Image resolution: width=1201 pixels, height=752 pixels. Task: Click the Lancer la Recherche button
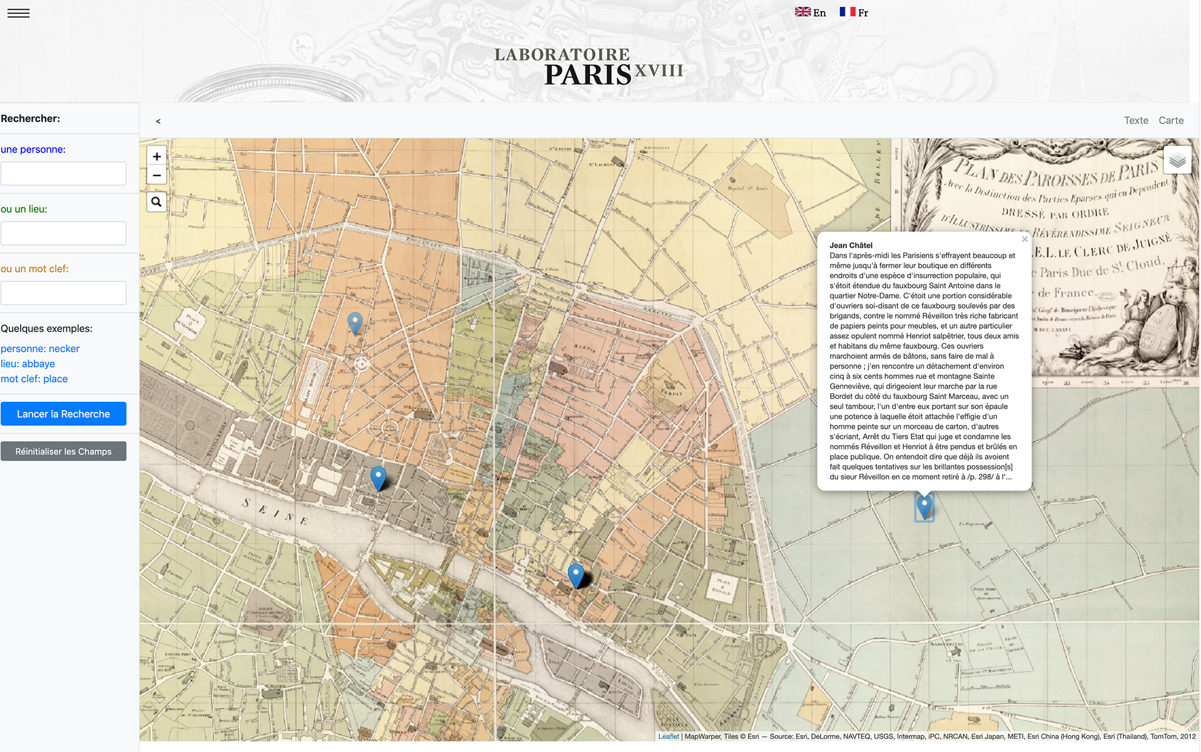[63, 414]
